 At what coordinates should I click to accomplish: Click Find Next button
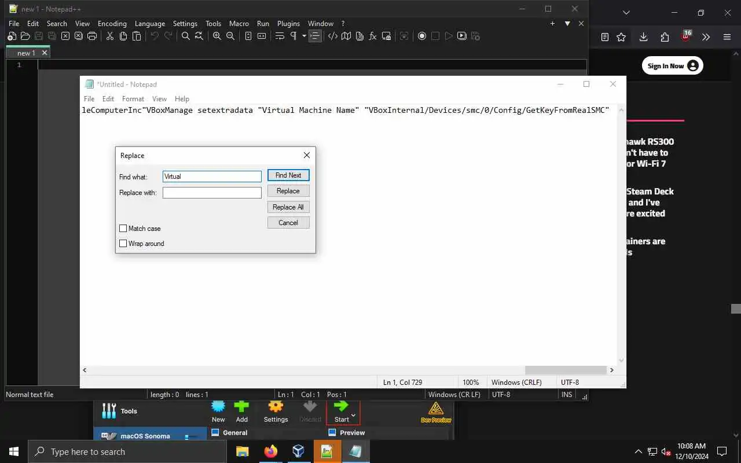tap(288, 175)
